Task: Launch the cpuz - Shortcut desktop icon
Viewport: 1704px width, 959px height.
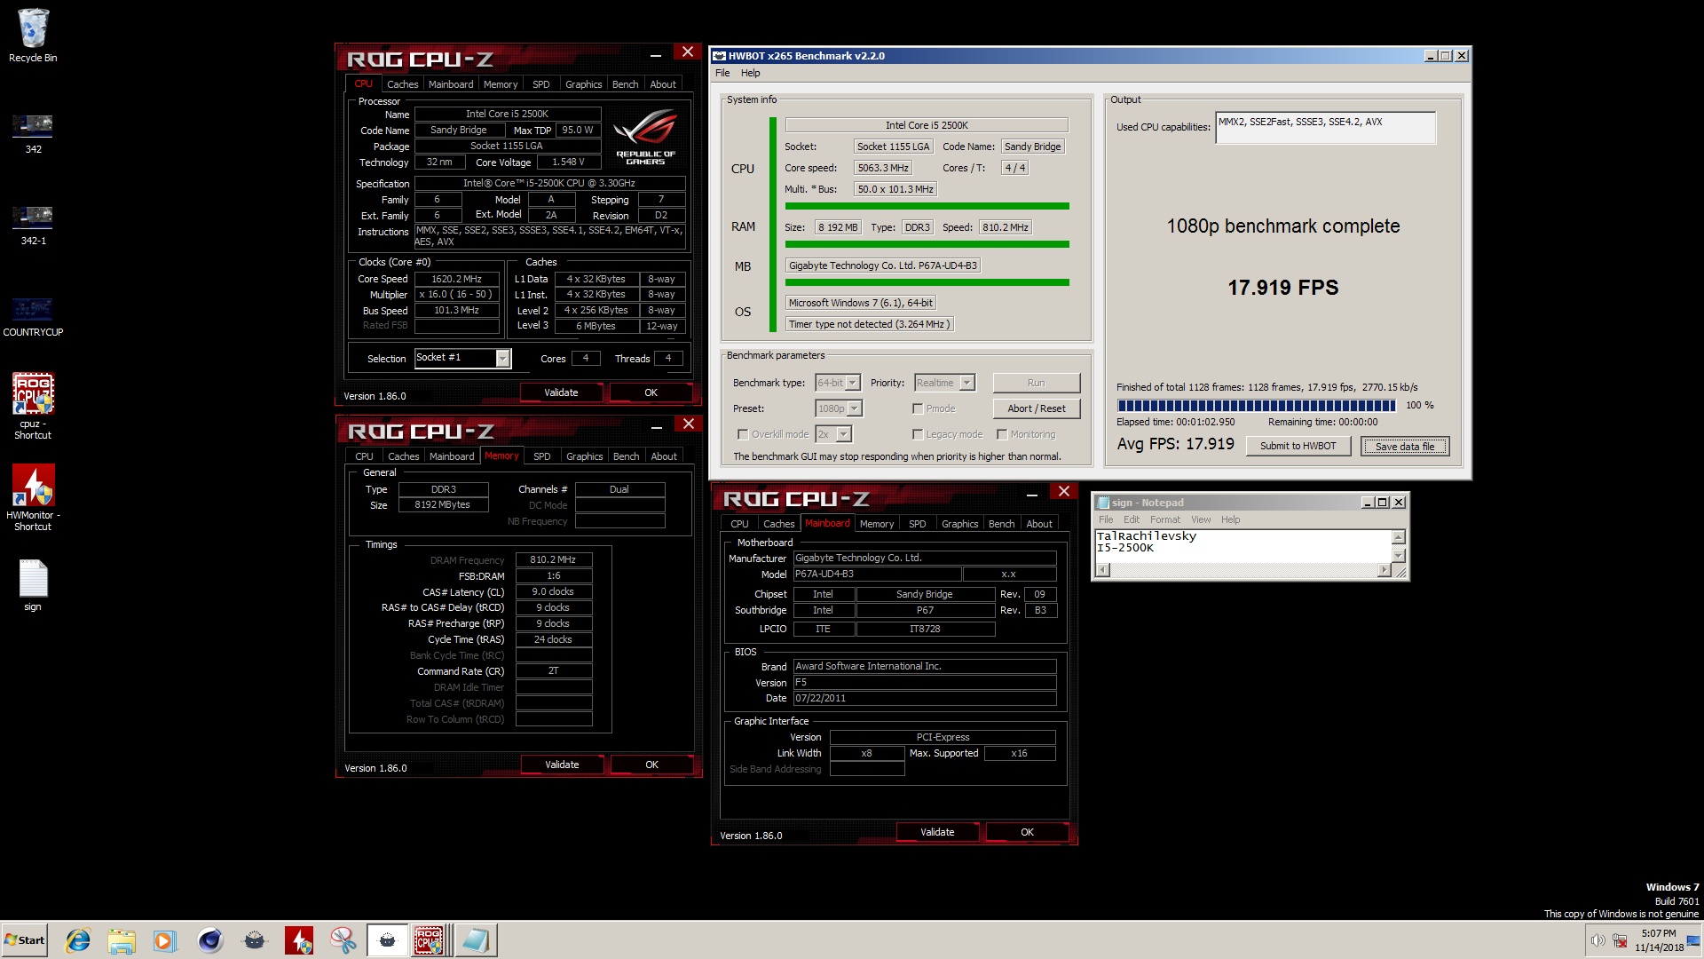Action: (33, 406)
